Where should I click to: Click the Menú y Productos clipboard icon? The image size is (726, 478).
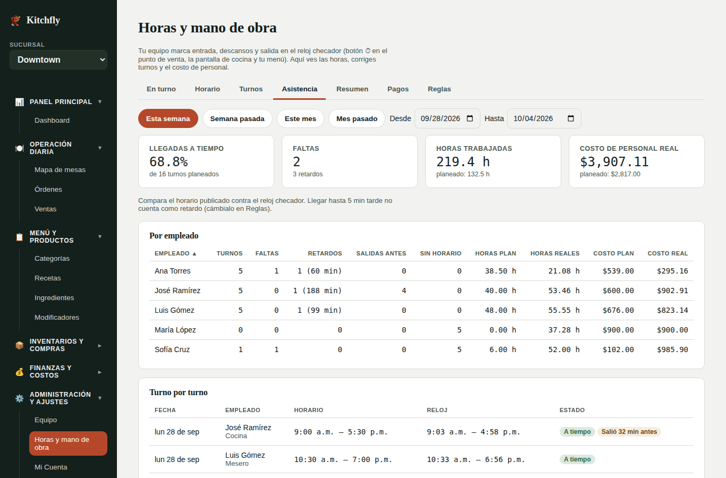pyautogui.click(x=20, y=237)
